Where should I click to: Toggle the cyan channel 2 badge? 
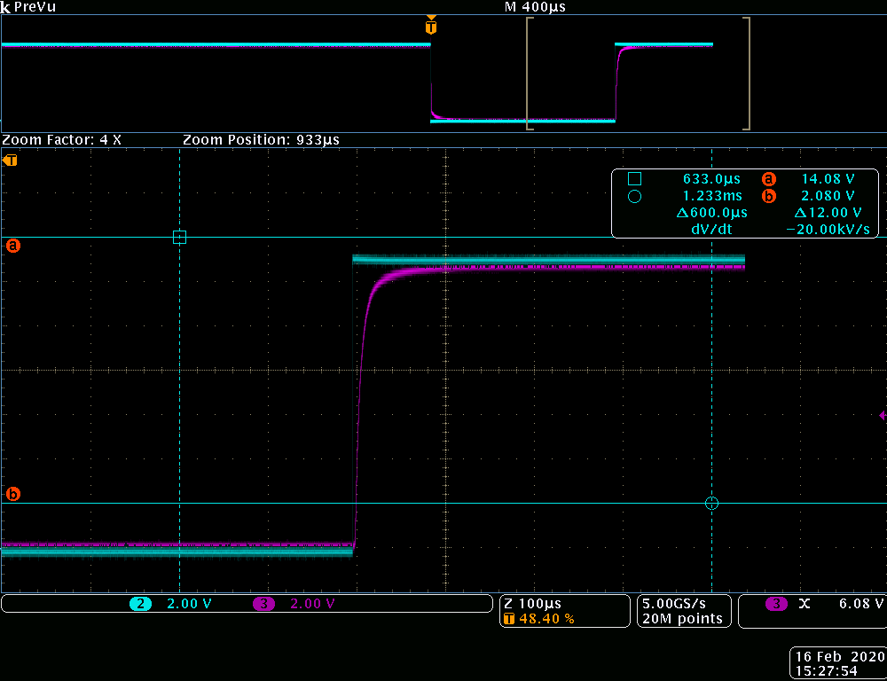[140, 604]
